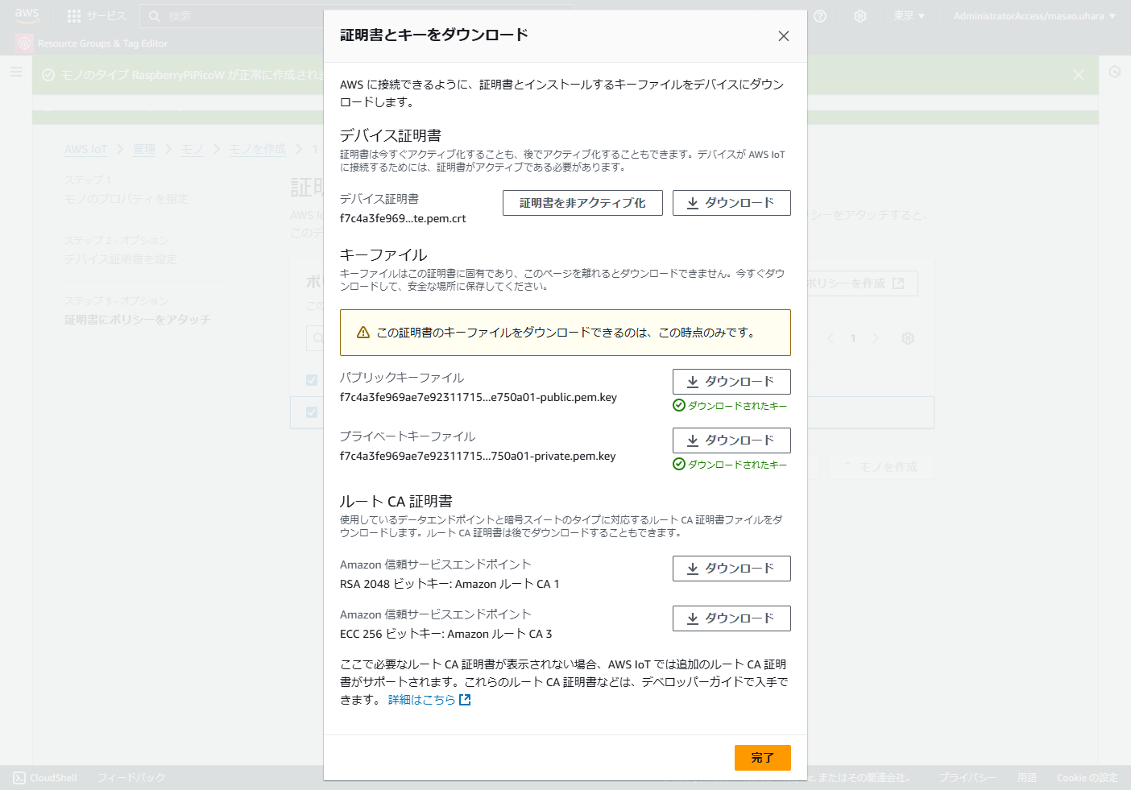Click 証明書にポリシーをアタッチ step in sidebar

pos(137,320)
